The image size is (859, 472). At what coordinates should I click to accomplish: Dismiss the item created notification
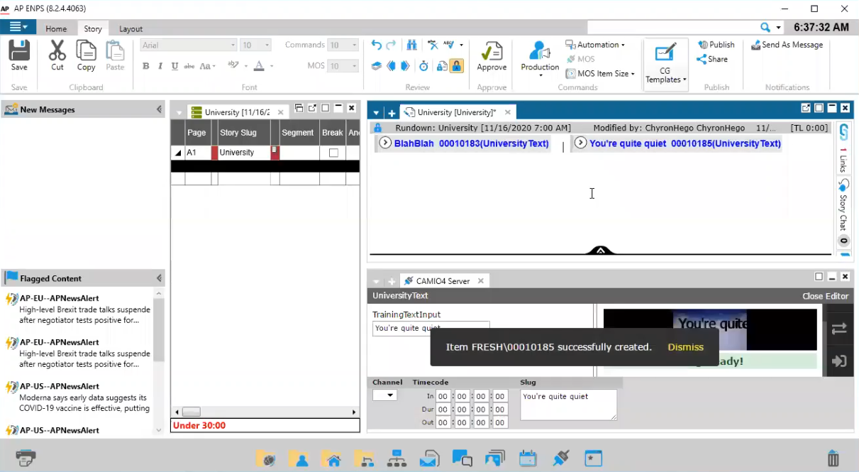[x=685, y=347]
